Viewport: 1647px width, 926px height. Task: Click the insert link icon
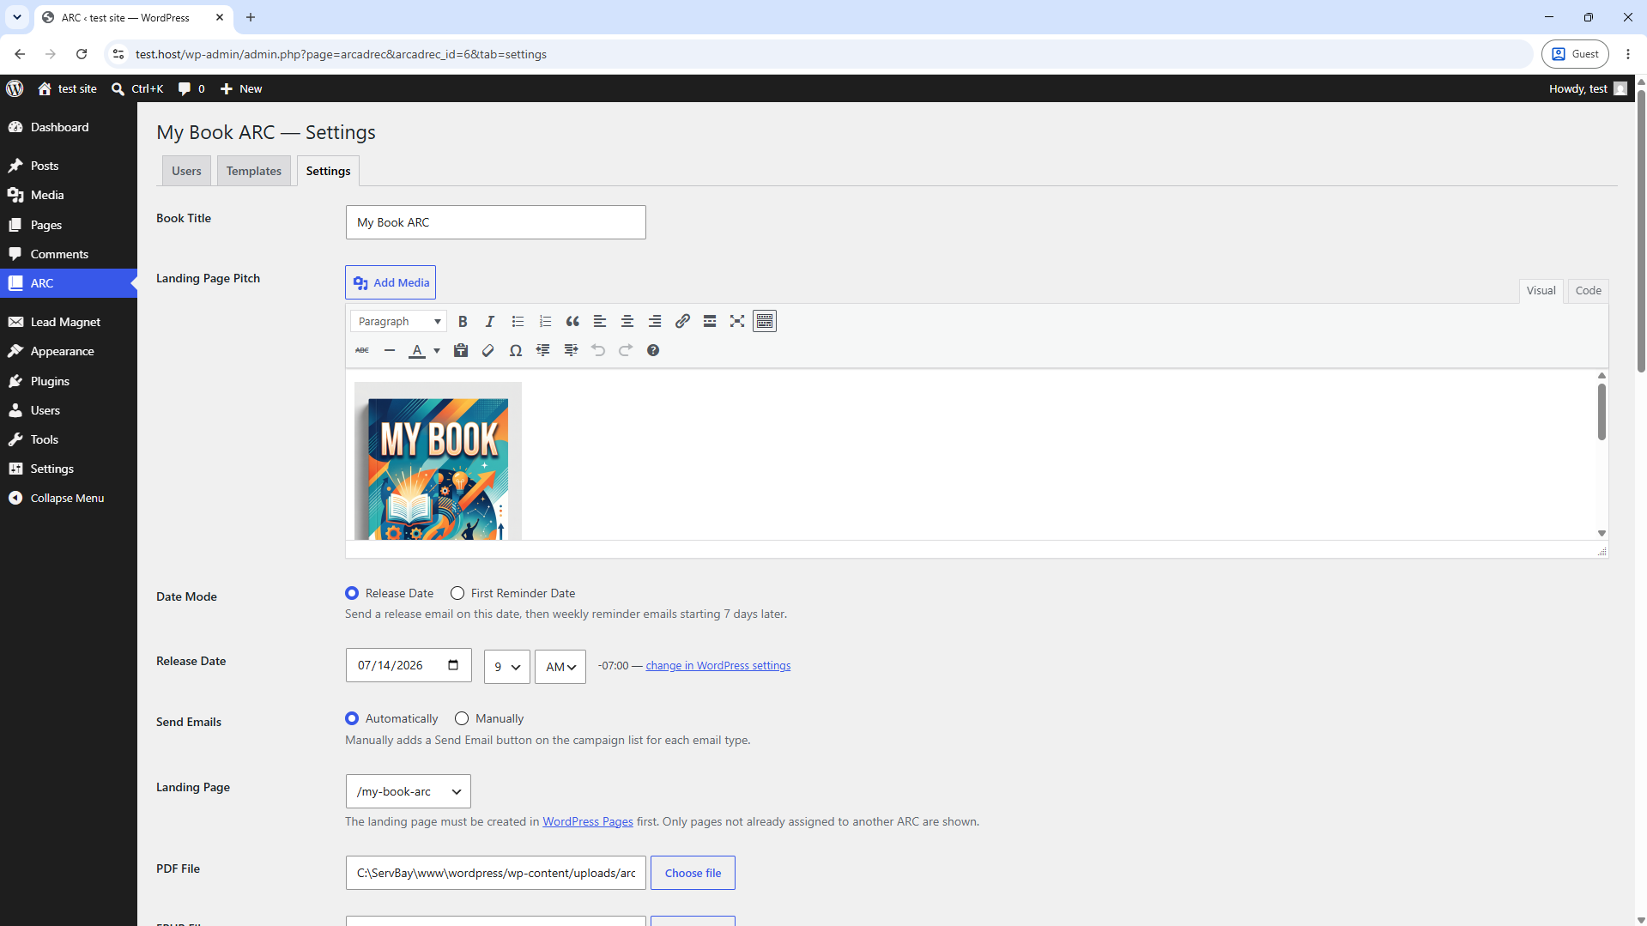coord(682,321)
